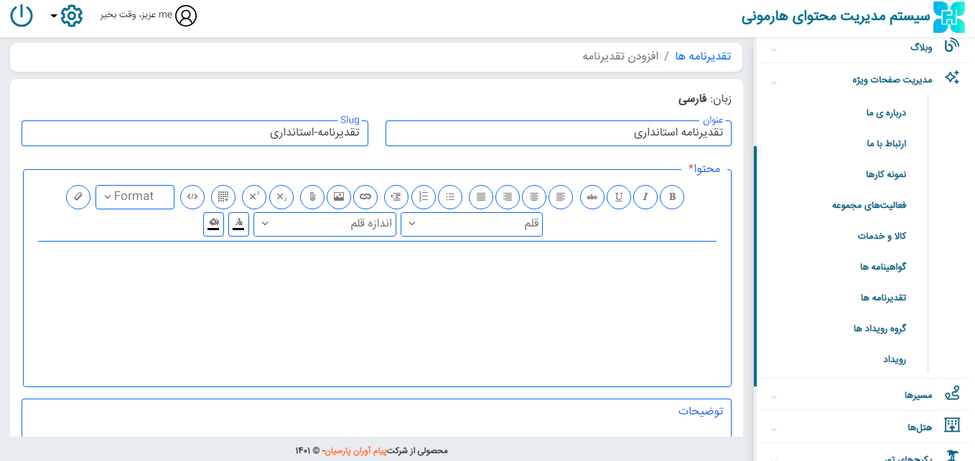Click the paperclip attach file icon
Image resolution: width=975 pixels, height=461 pixels.
[312, 196]
